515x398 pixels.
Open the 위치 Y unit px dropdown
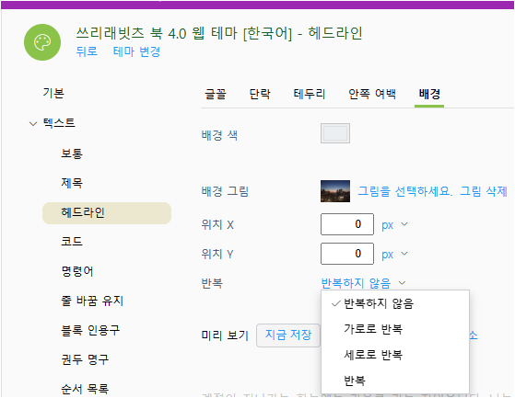(x=394, y=255)
